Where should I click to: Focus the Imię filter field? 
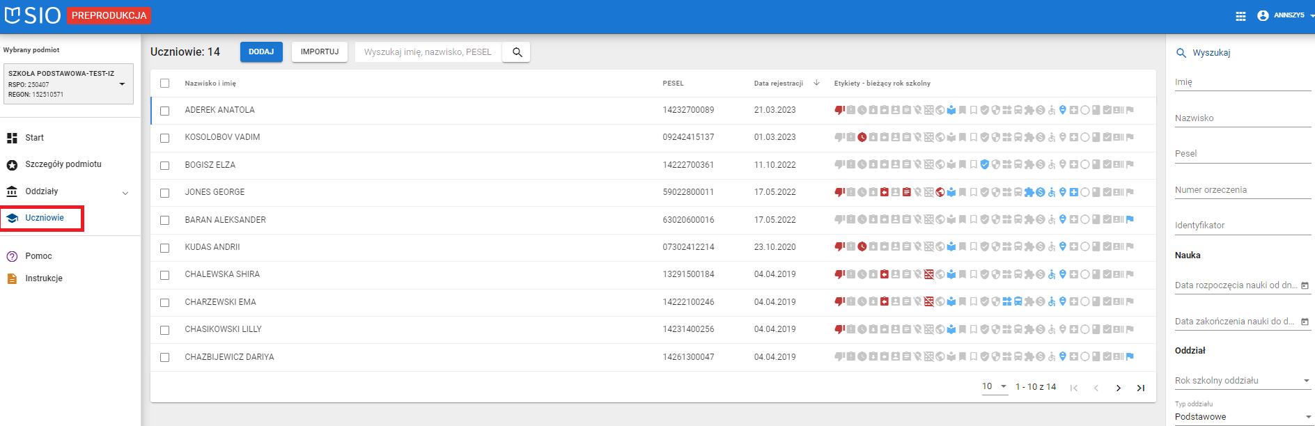click(x=1243, y=82)
